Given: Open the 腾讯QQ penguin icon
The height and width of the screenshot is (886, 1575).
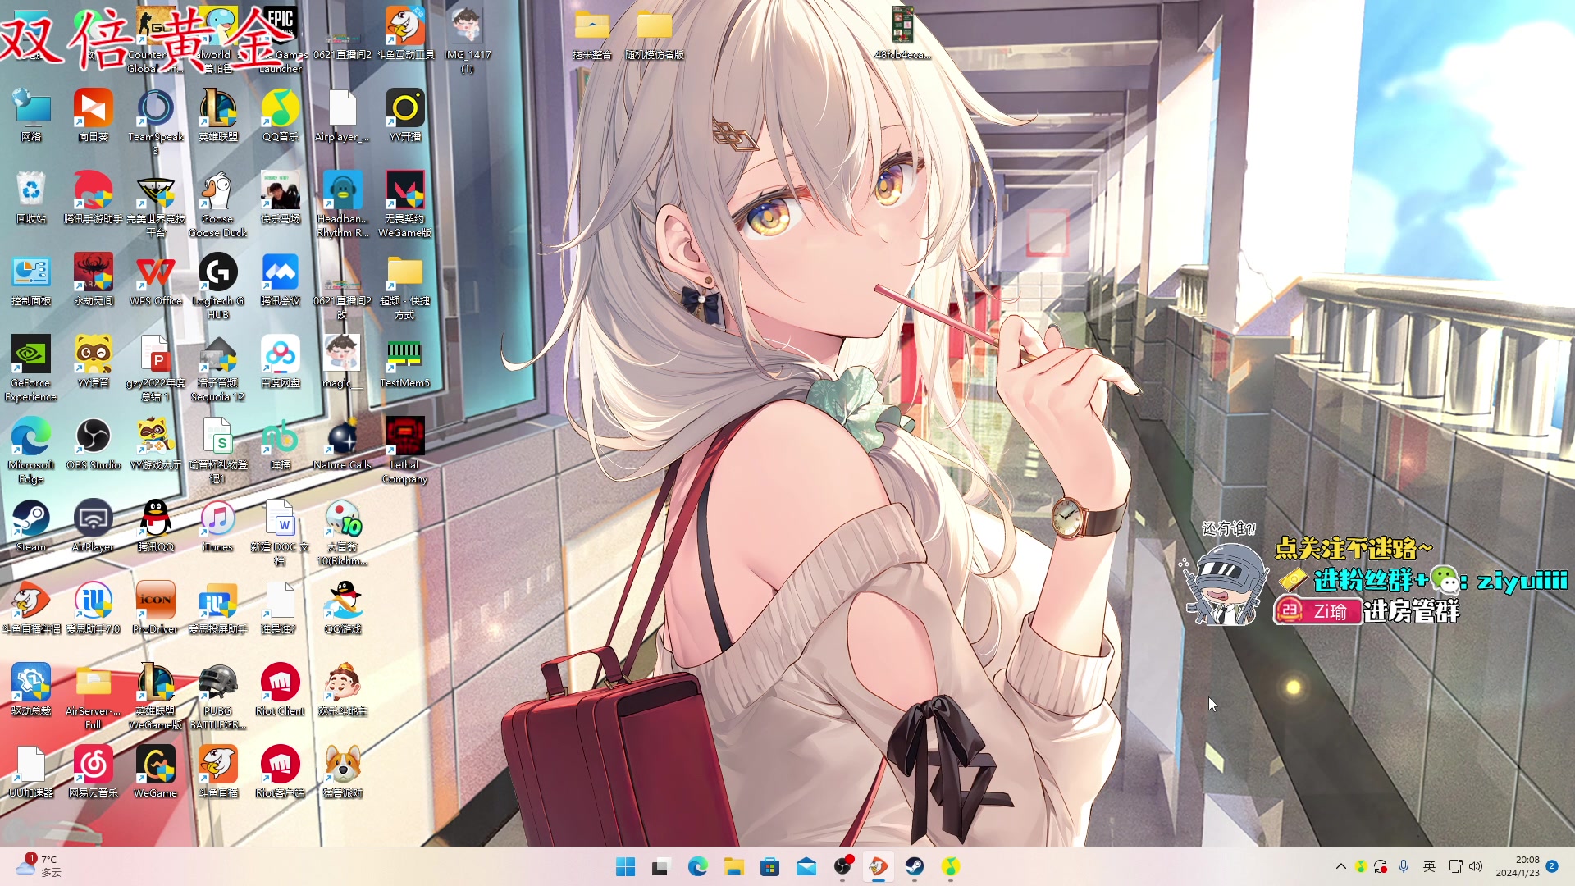Looking at the screenshot, I should click(x=156, y=526).
